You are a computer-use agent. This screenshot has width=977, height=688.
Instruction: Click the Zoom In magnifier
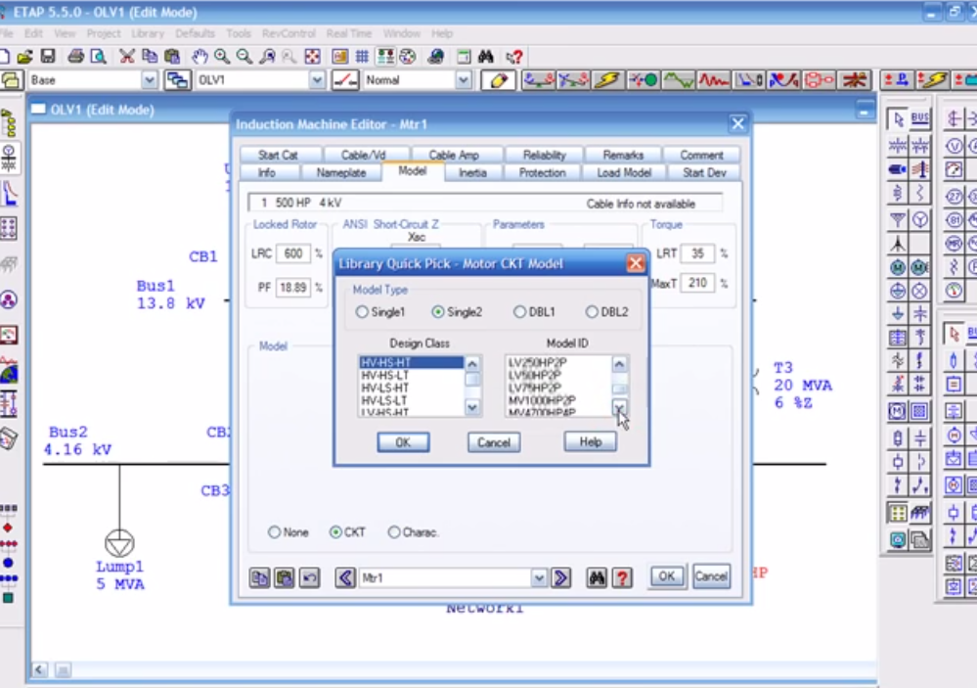(x=222, y=57)
